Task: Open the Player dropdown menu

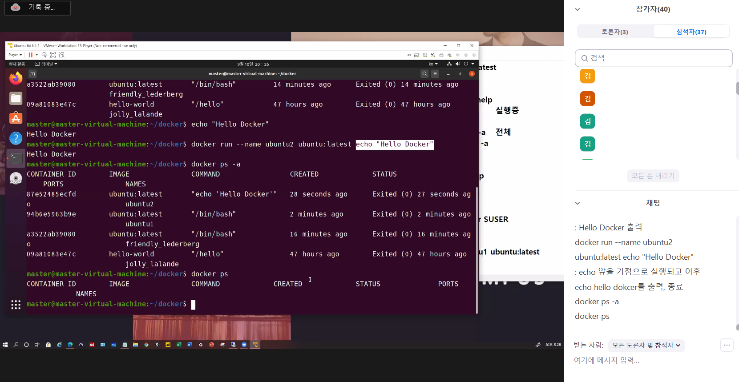Action: 15,55
